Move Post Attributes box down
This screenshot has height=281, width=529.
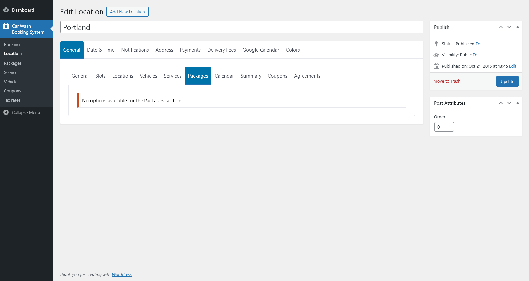509,103
